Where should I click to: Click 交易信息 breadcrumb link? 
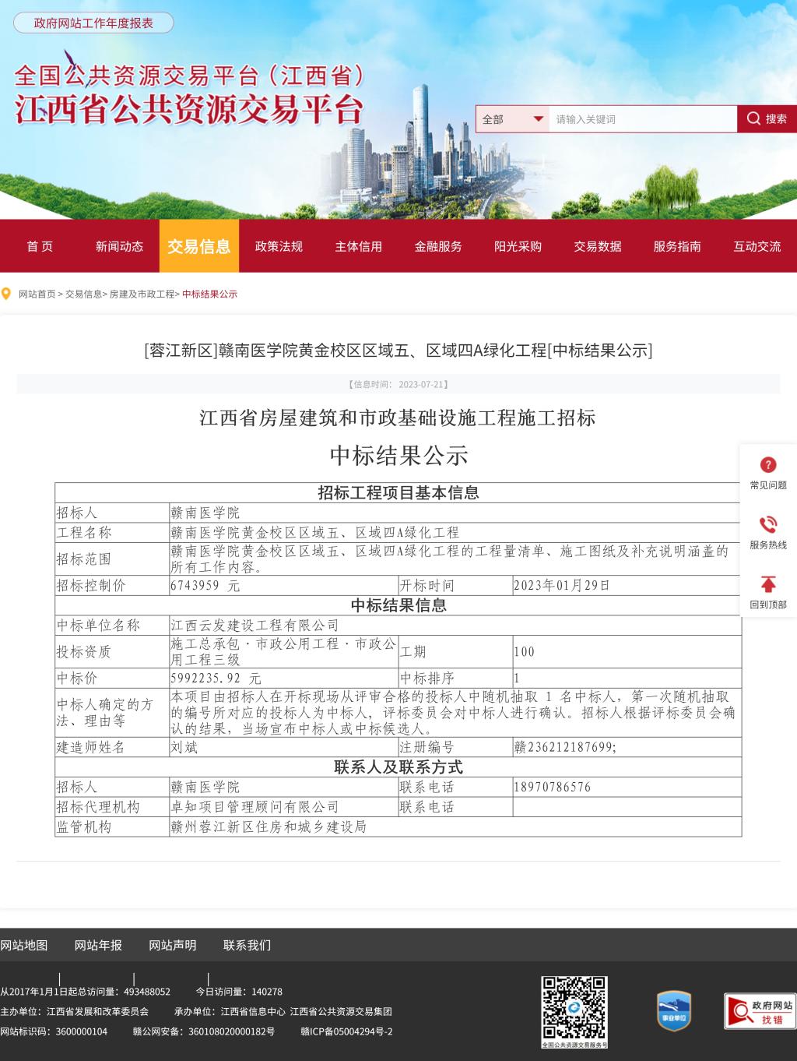click(83, 294)
